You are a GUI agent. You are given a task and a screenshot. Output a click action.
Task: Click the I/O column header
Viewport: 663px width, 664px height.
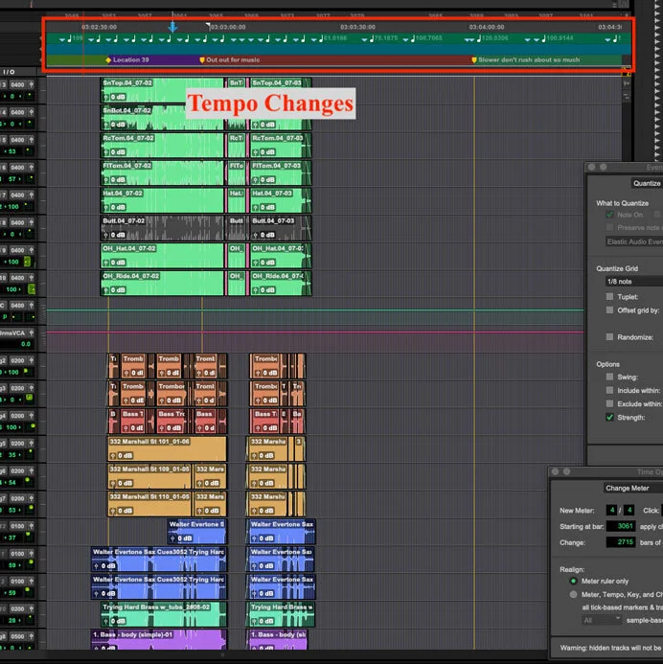(9, 72)
